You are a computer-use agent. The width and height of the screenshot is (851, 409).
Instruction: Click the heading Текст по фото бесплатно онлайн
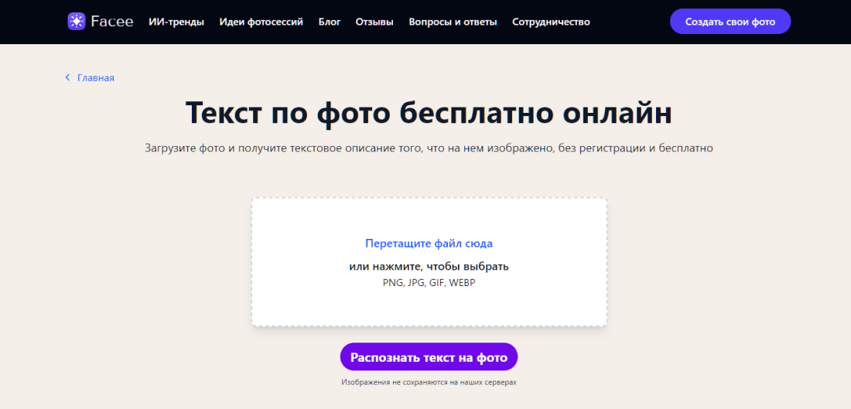pos(429,113)
